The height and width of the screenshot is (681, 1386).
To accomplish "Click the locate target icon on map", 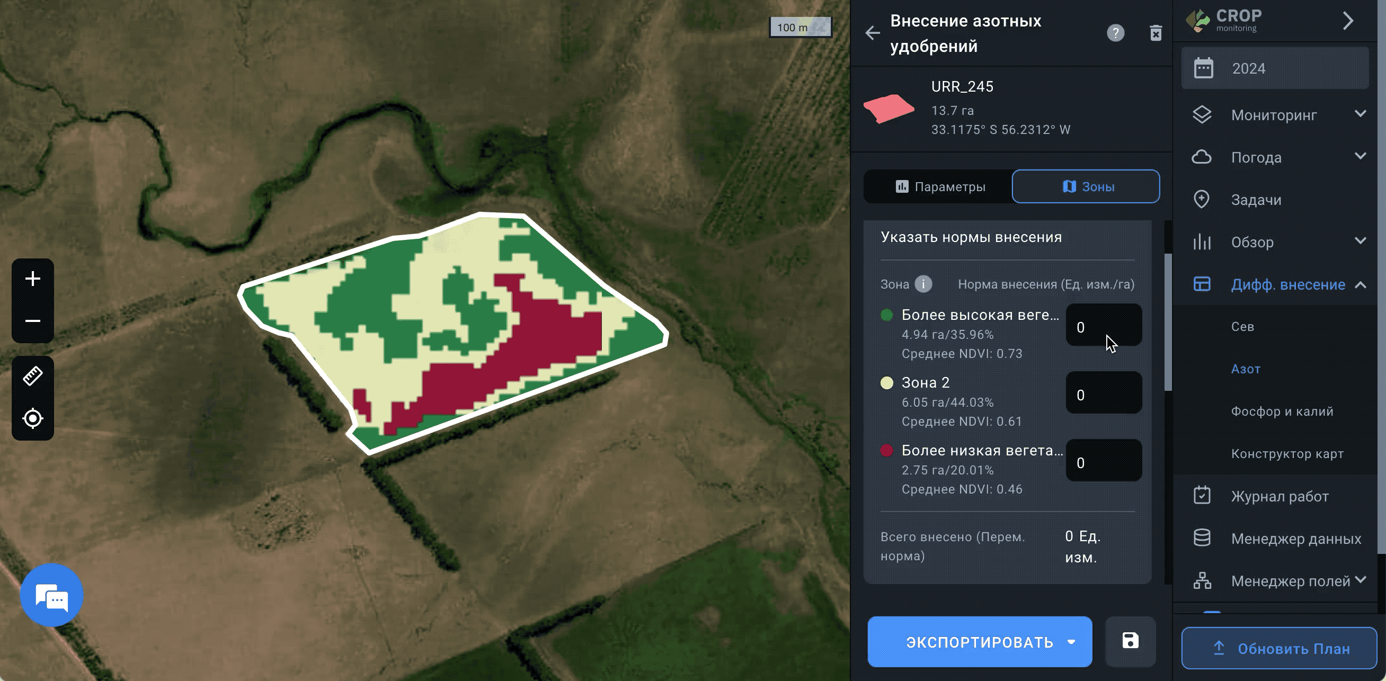I will [33, 418].
